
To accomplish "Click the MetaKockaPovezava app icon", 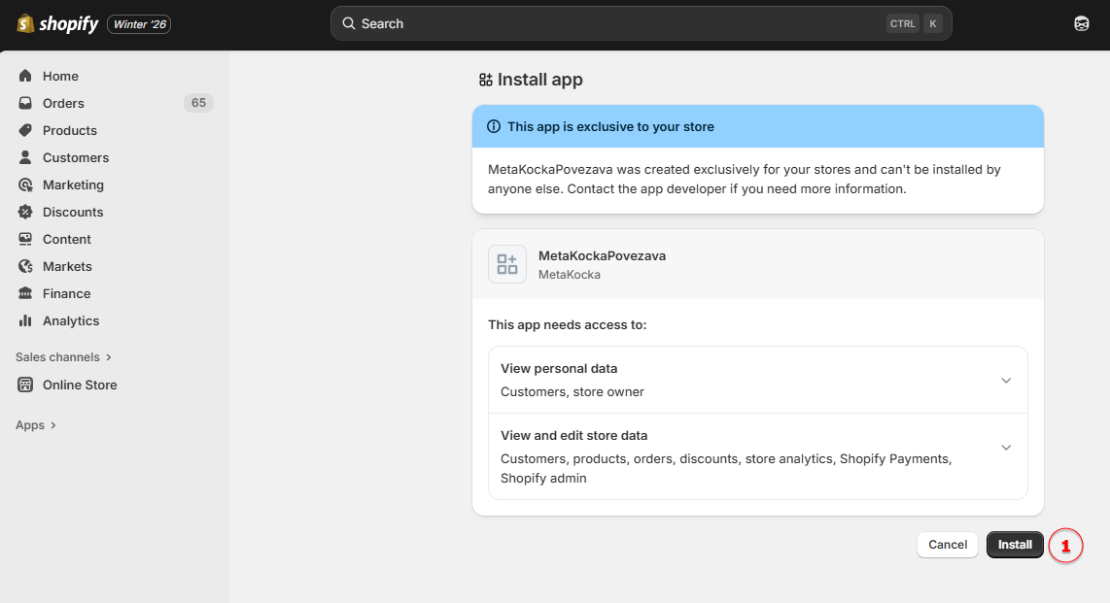I will point(506,264).
